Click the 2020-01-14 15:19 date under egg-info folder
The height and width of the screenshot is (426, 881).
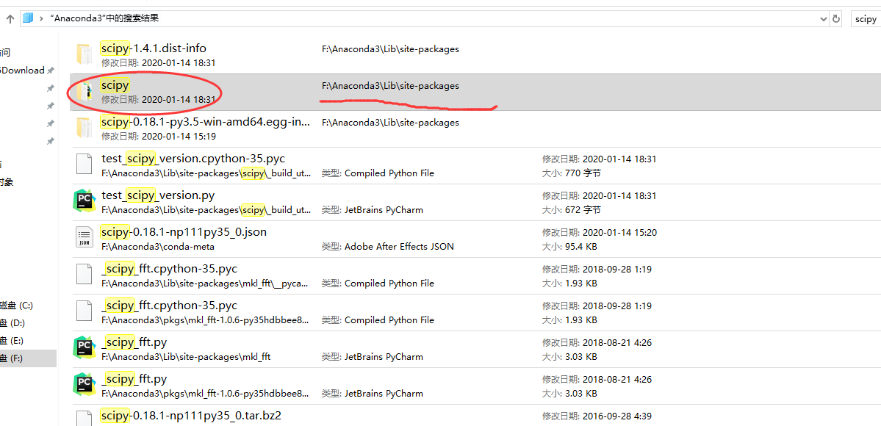coord(179,136)
